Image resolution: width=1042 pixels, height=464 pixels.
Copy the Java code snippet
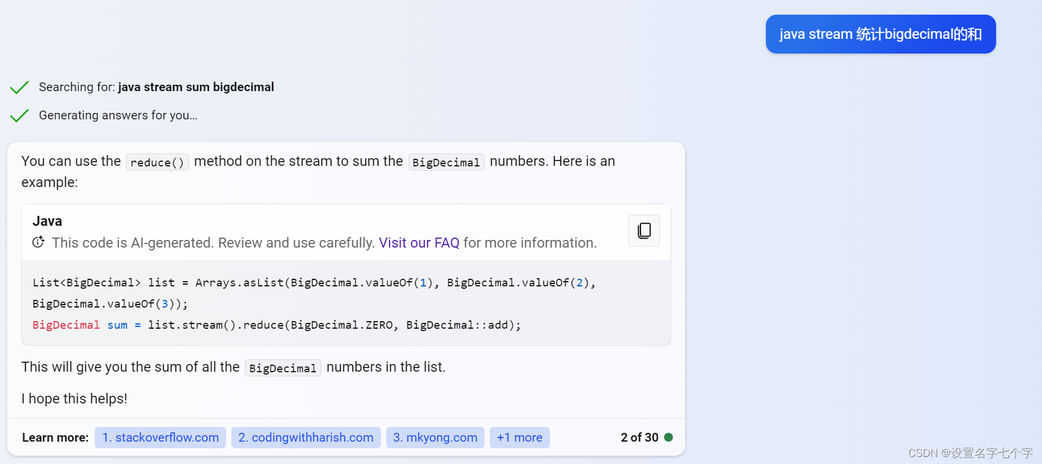(x=644, y=231)
